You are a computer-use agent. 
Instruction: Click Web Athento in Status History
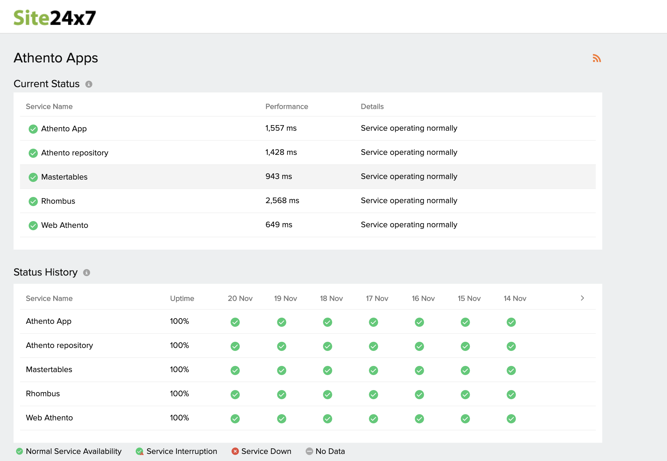pos(49,418)
